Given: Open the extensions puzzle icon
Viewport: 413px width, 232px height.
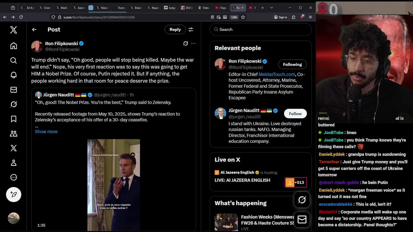Looking at the screenshot, I should [294, 17].
